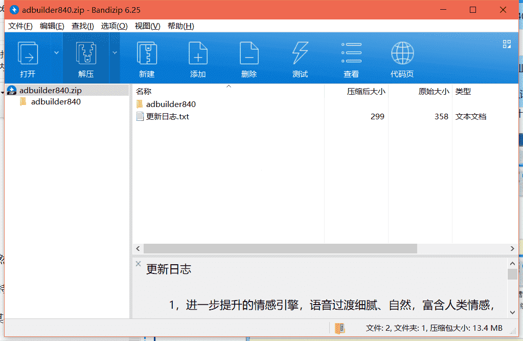523x341 pixels.
Task: Click the Test (测试) lightning icon
Action: pos(300,53)
